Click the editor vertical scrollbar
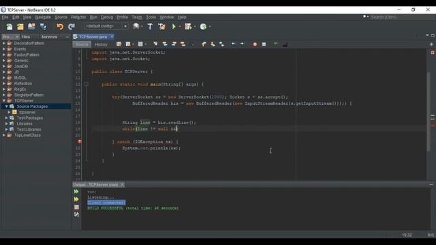Screen dimensions: 436x245 [x=429, y=112]
